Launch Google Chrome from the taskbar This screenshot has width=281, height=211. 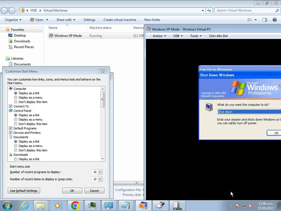(75, 206)
